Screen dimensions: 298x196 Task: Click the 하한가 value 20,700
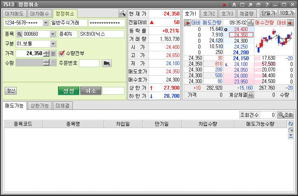click(172, 96)
